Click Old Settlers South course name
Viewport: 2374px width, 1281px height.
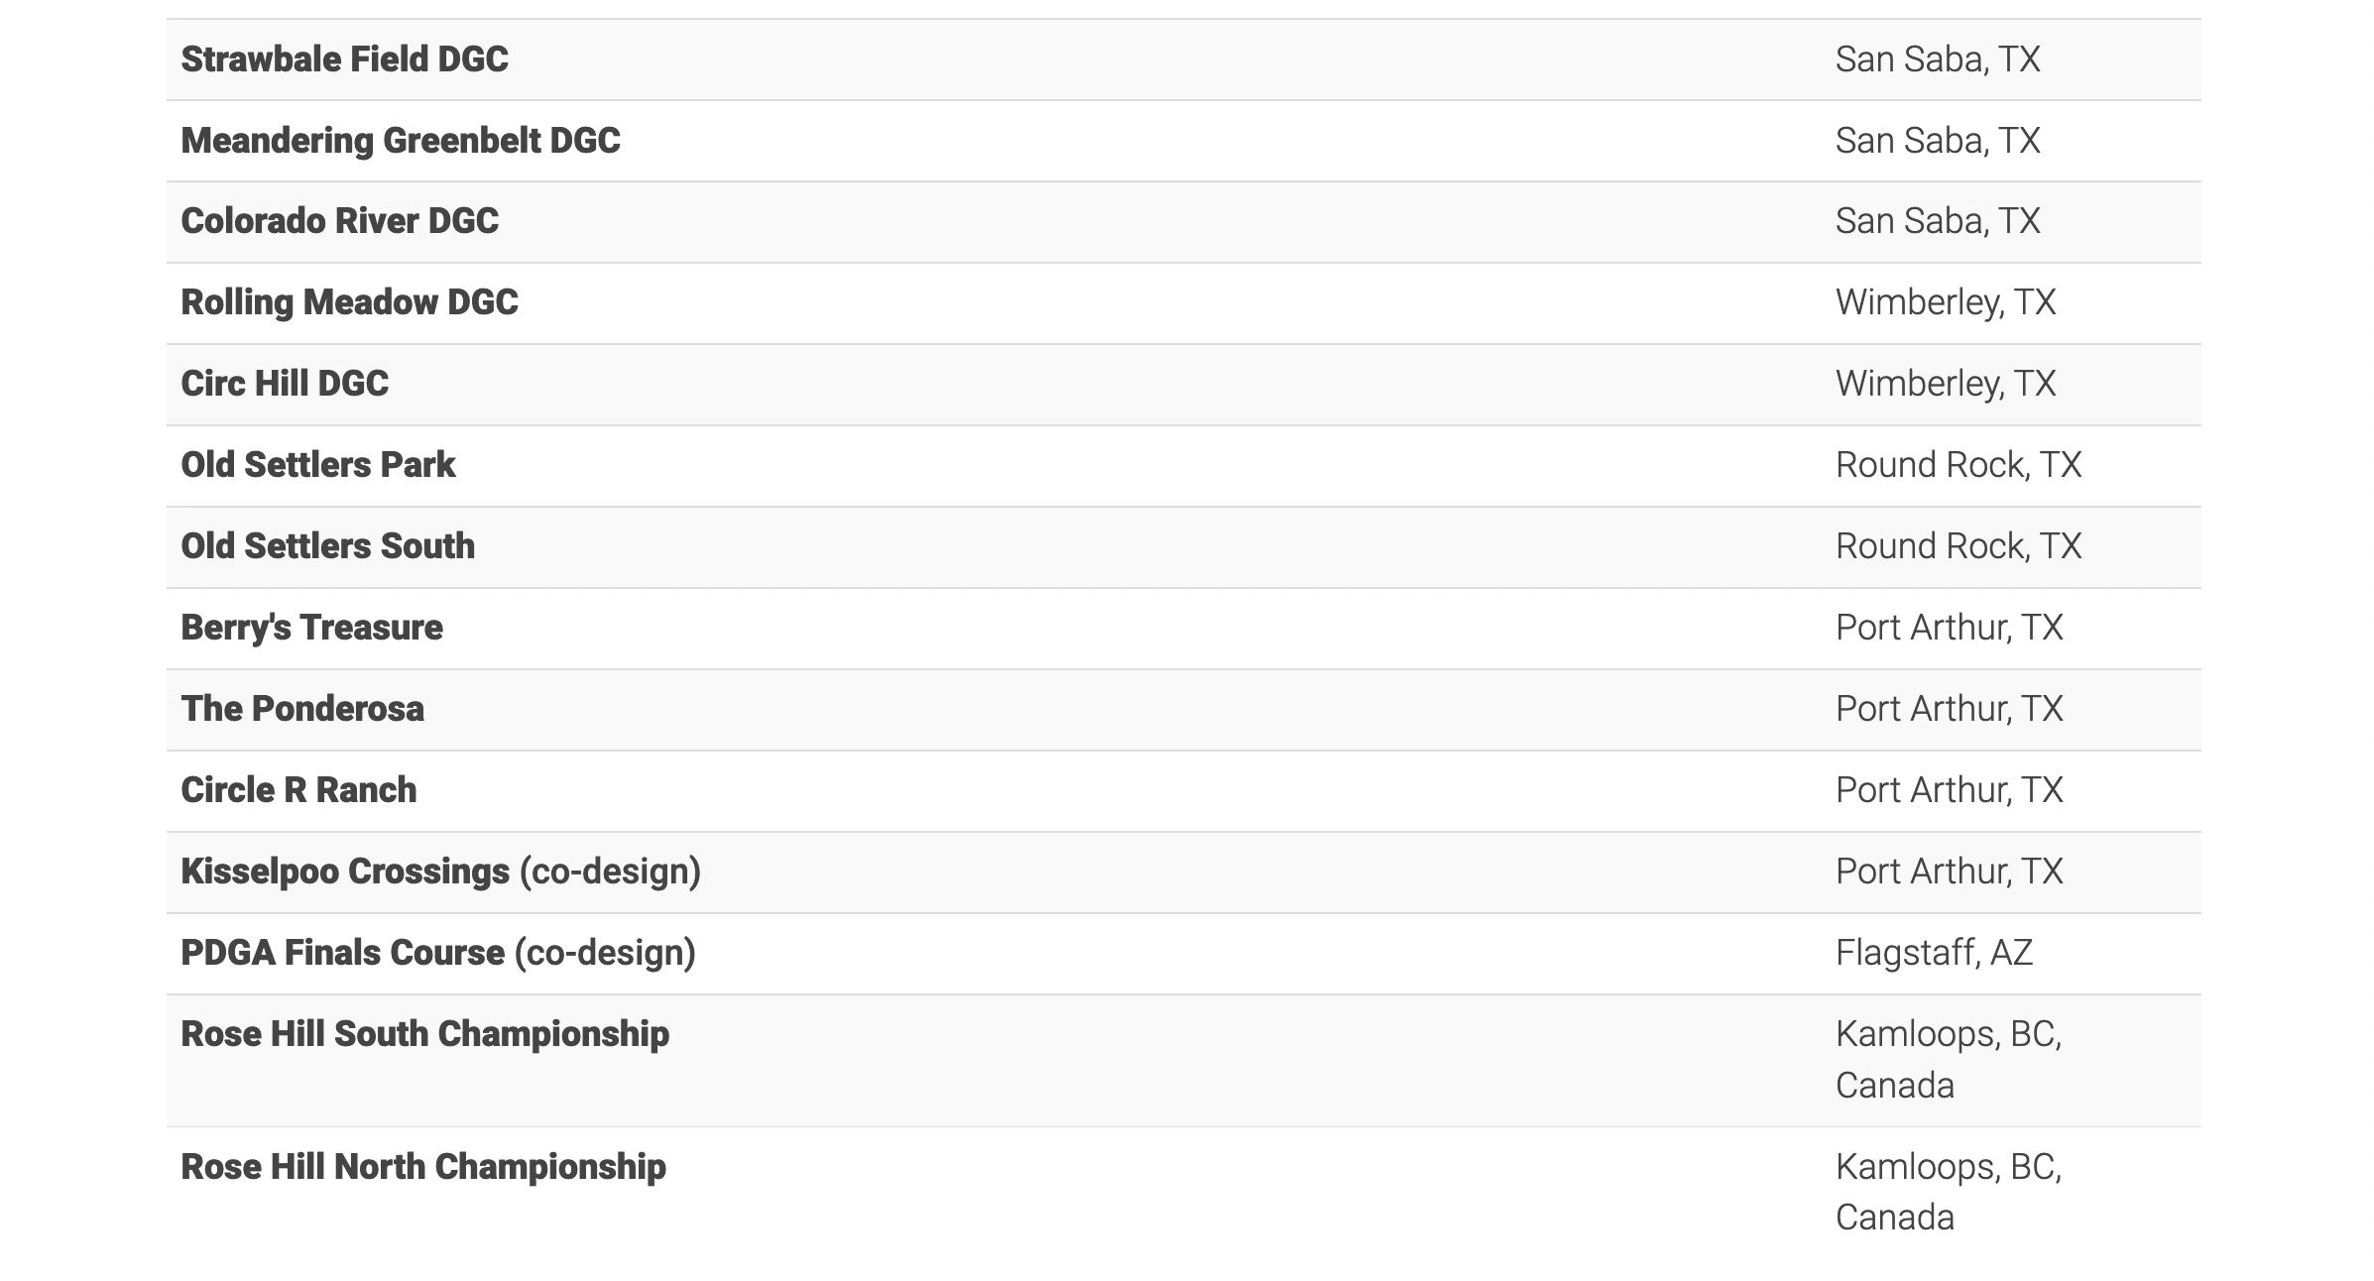click(x=327, y=546)
